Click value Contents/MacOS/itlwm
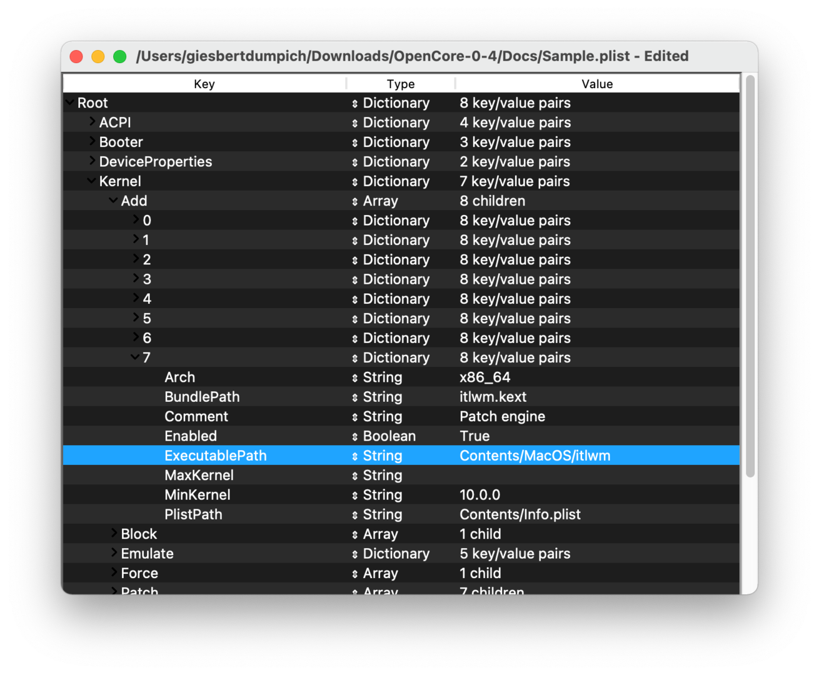 tap(535, 456)
